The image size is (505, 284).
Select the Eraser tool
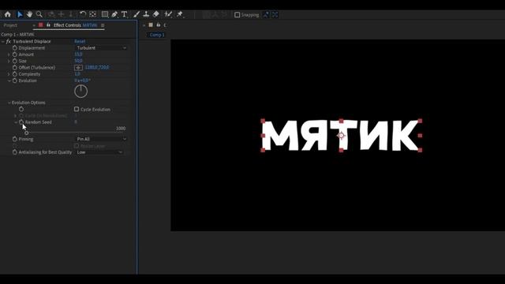coord(156,14)
